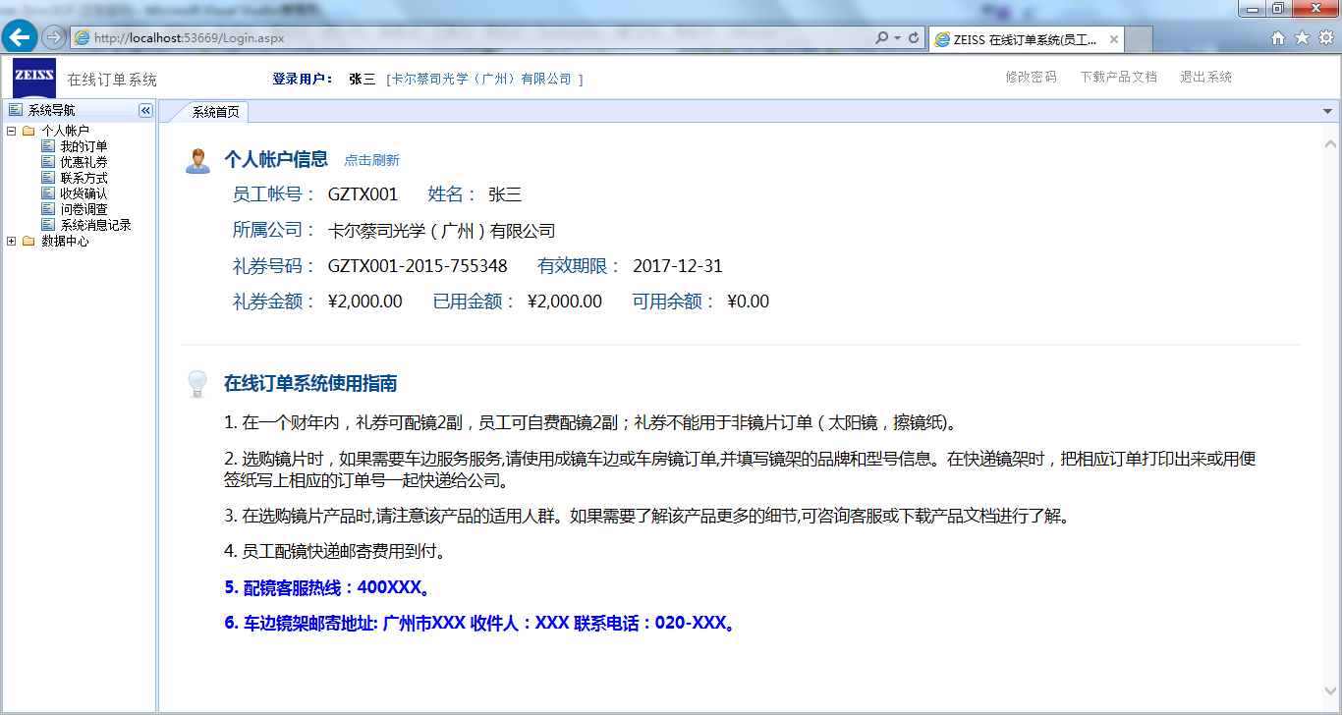The height and width of the screenshot is (715, 1342).
Task: Click the 个人帐户 folder icon
Action: (x=28, y=131)
